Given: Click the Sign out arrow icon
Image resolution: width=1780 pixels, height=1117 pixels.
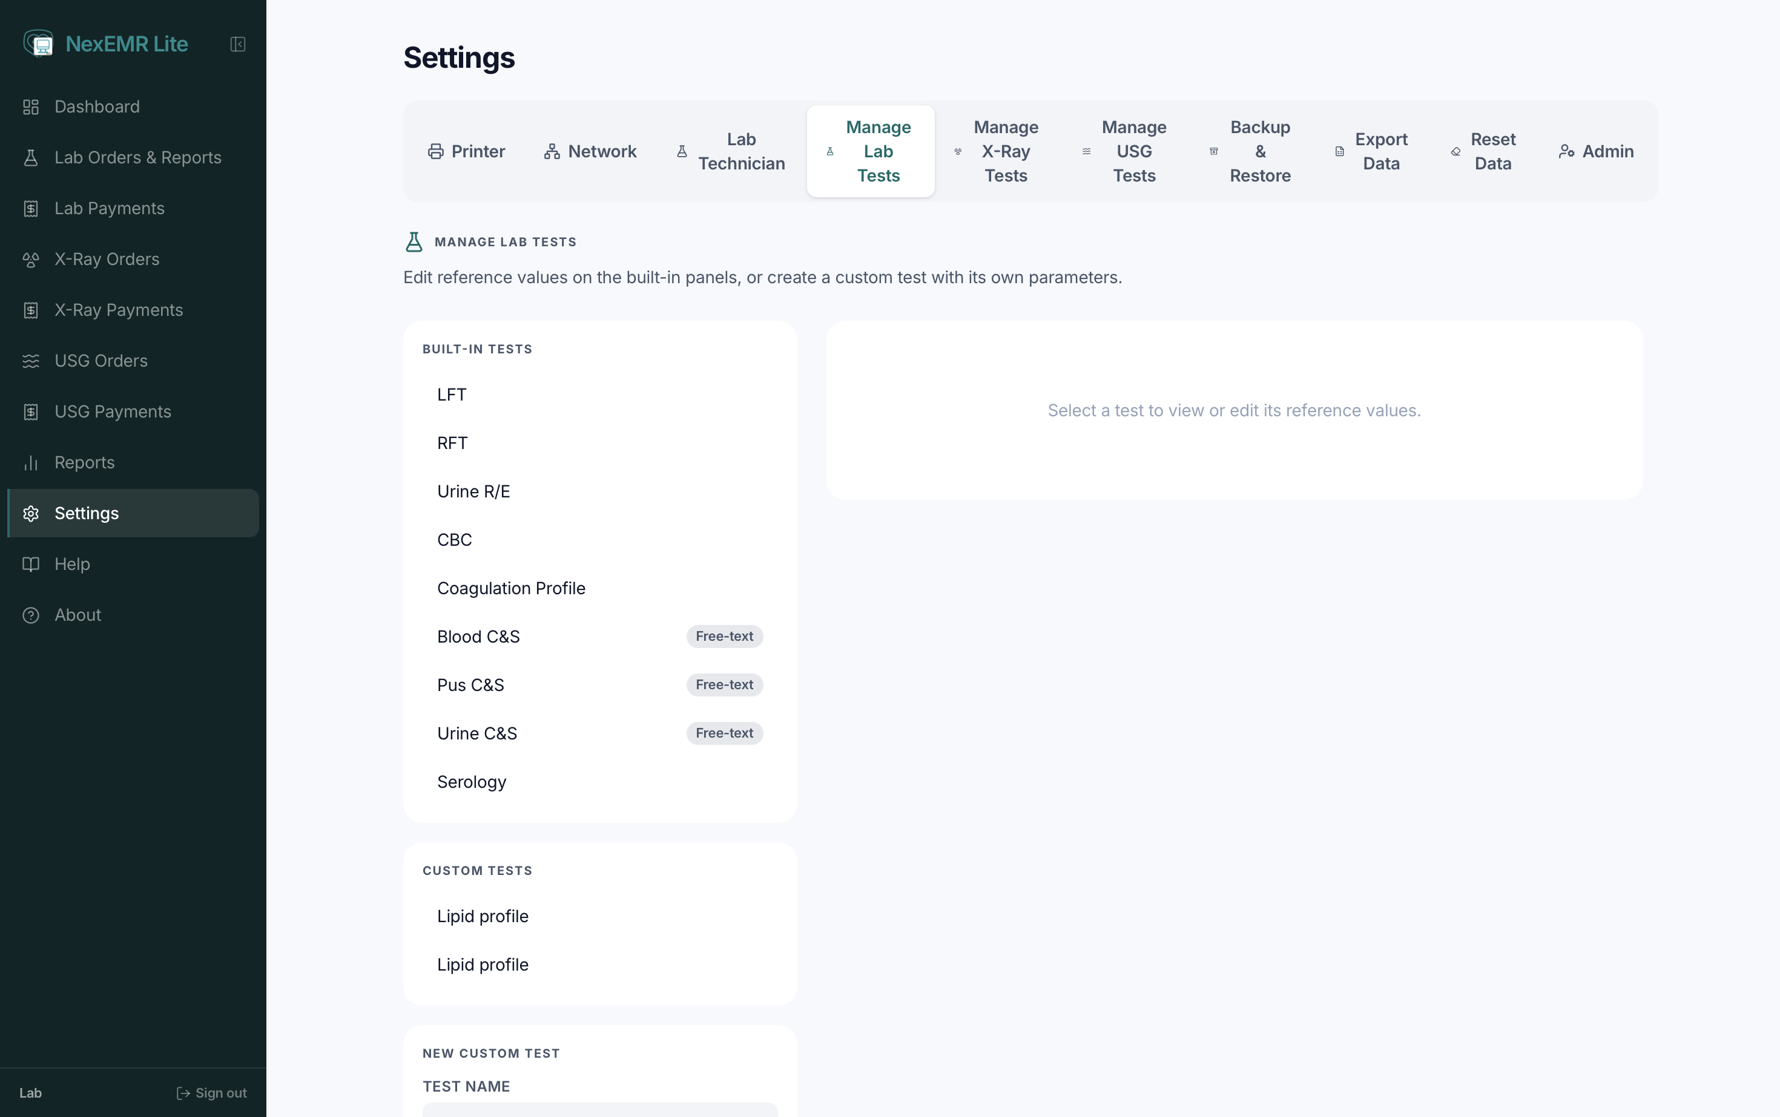Looking at the screenshot, I should pos(183,1093).
